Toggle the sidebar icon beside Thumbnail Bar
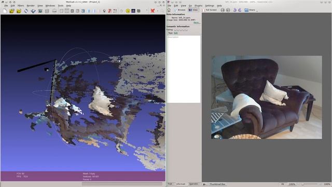 pos(204,184)
